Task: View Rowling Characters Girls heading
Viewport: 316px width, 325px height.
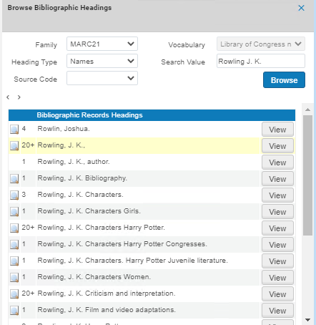Action: [x=277, y=212]
